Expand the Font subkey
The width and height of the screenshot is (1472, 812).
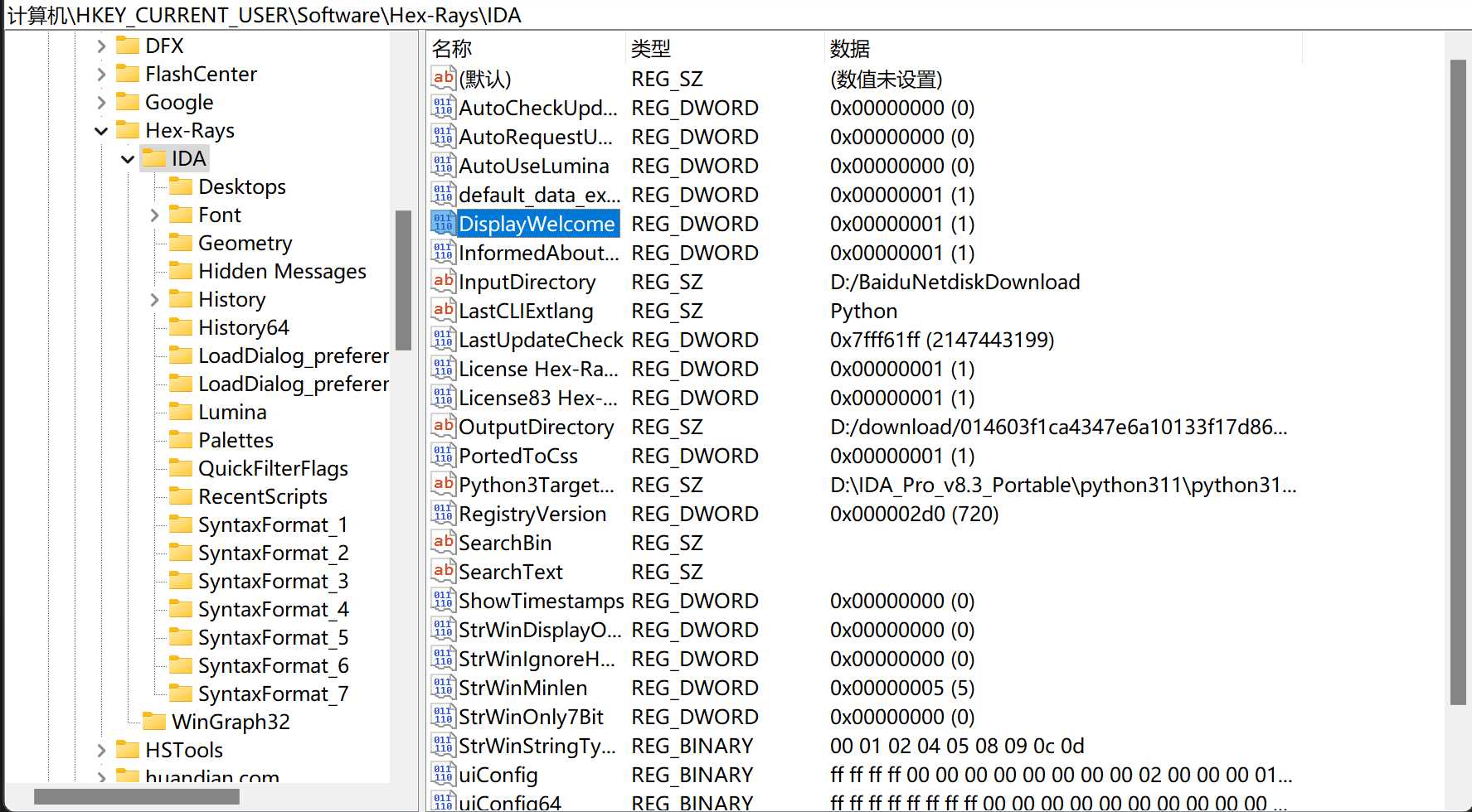[x=154, y=215]
